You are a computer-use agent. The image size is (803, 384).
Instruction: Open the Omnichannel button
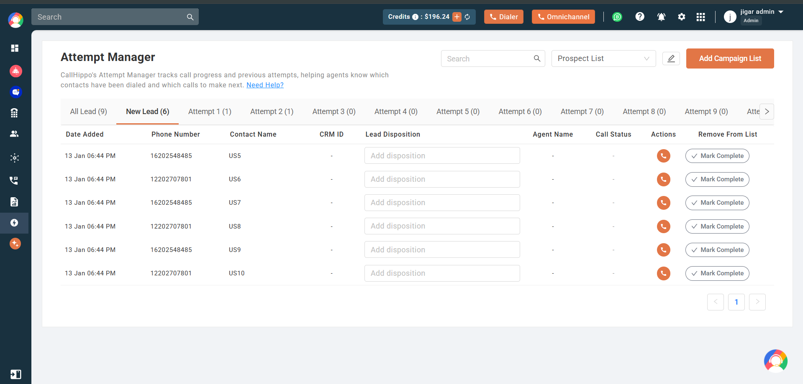tap(563, 17)
